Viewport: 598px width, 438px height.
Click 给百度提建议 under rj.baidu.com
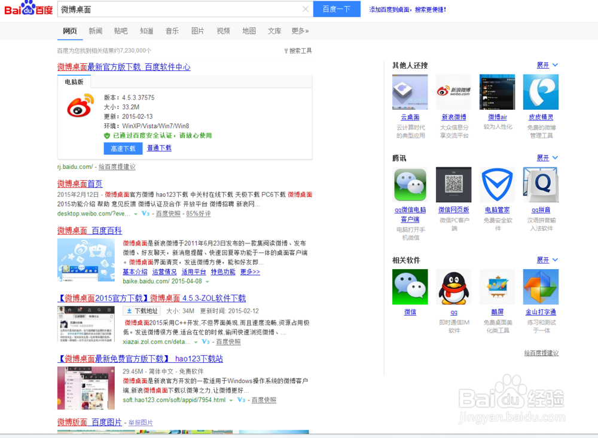click(x=117, y=166)
